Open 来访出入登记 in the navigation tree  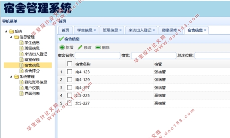pyautogui.click(x=36, y=54)
